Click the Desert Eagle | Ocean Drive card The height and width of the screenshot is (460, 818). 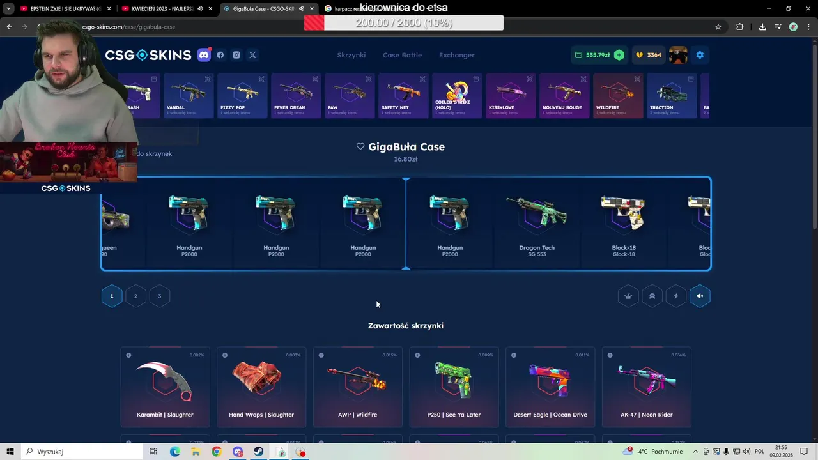tap(550, 387)
